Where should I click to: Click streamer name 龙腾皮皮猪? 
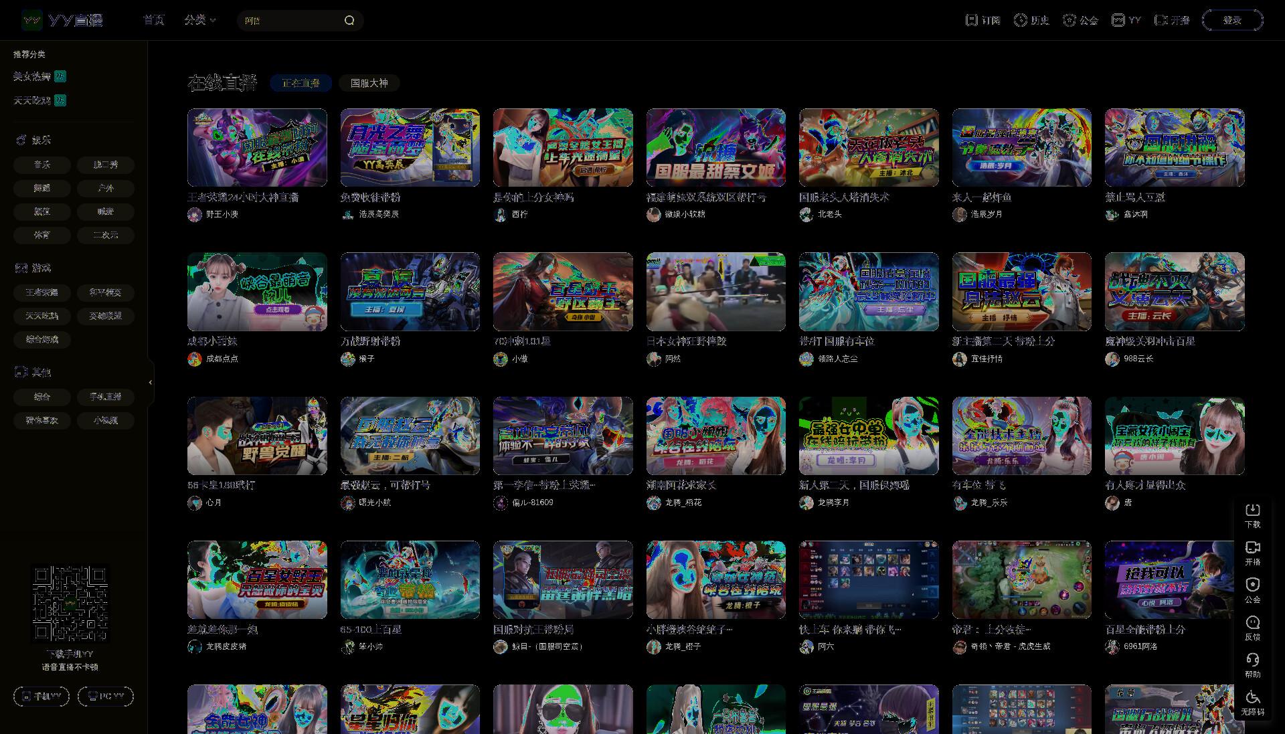click(226, 646)
